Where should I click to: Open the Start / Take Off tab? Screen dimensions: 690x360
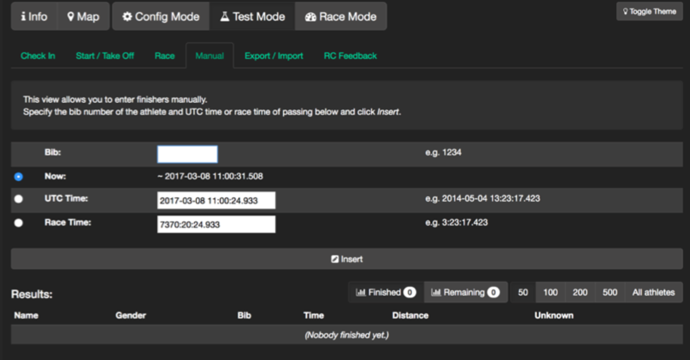(105, 56)
